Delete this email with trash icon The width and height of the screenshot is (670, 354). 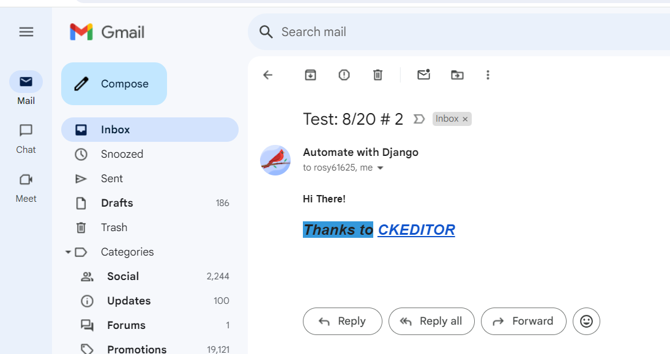click(x=378, y=75)
